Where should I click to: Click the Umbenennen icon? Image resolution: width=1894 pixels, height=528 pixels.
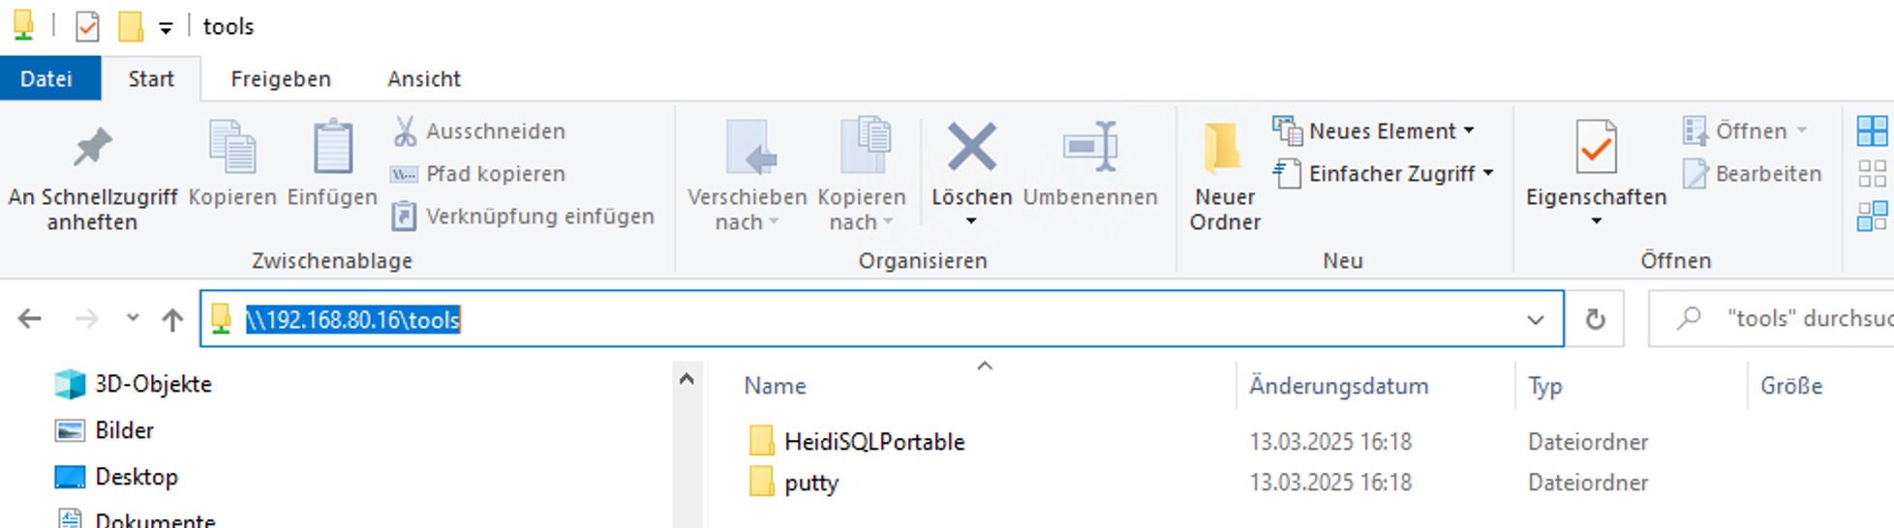click(x=1090, y=147)
